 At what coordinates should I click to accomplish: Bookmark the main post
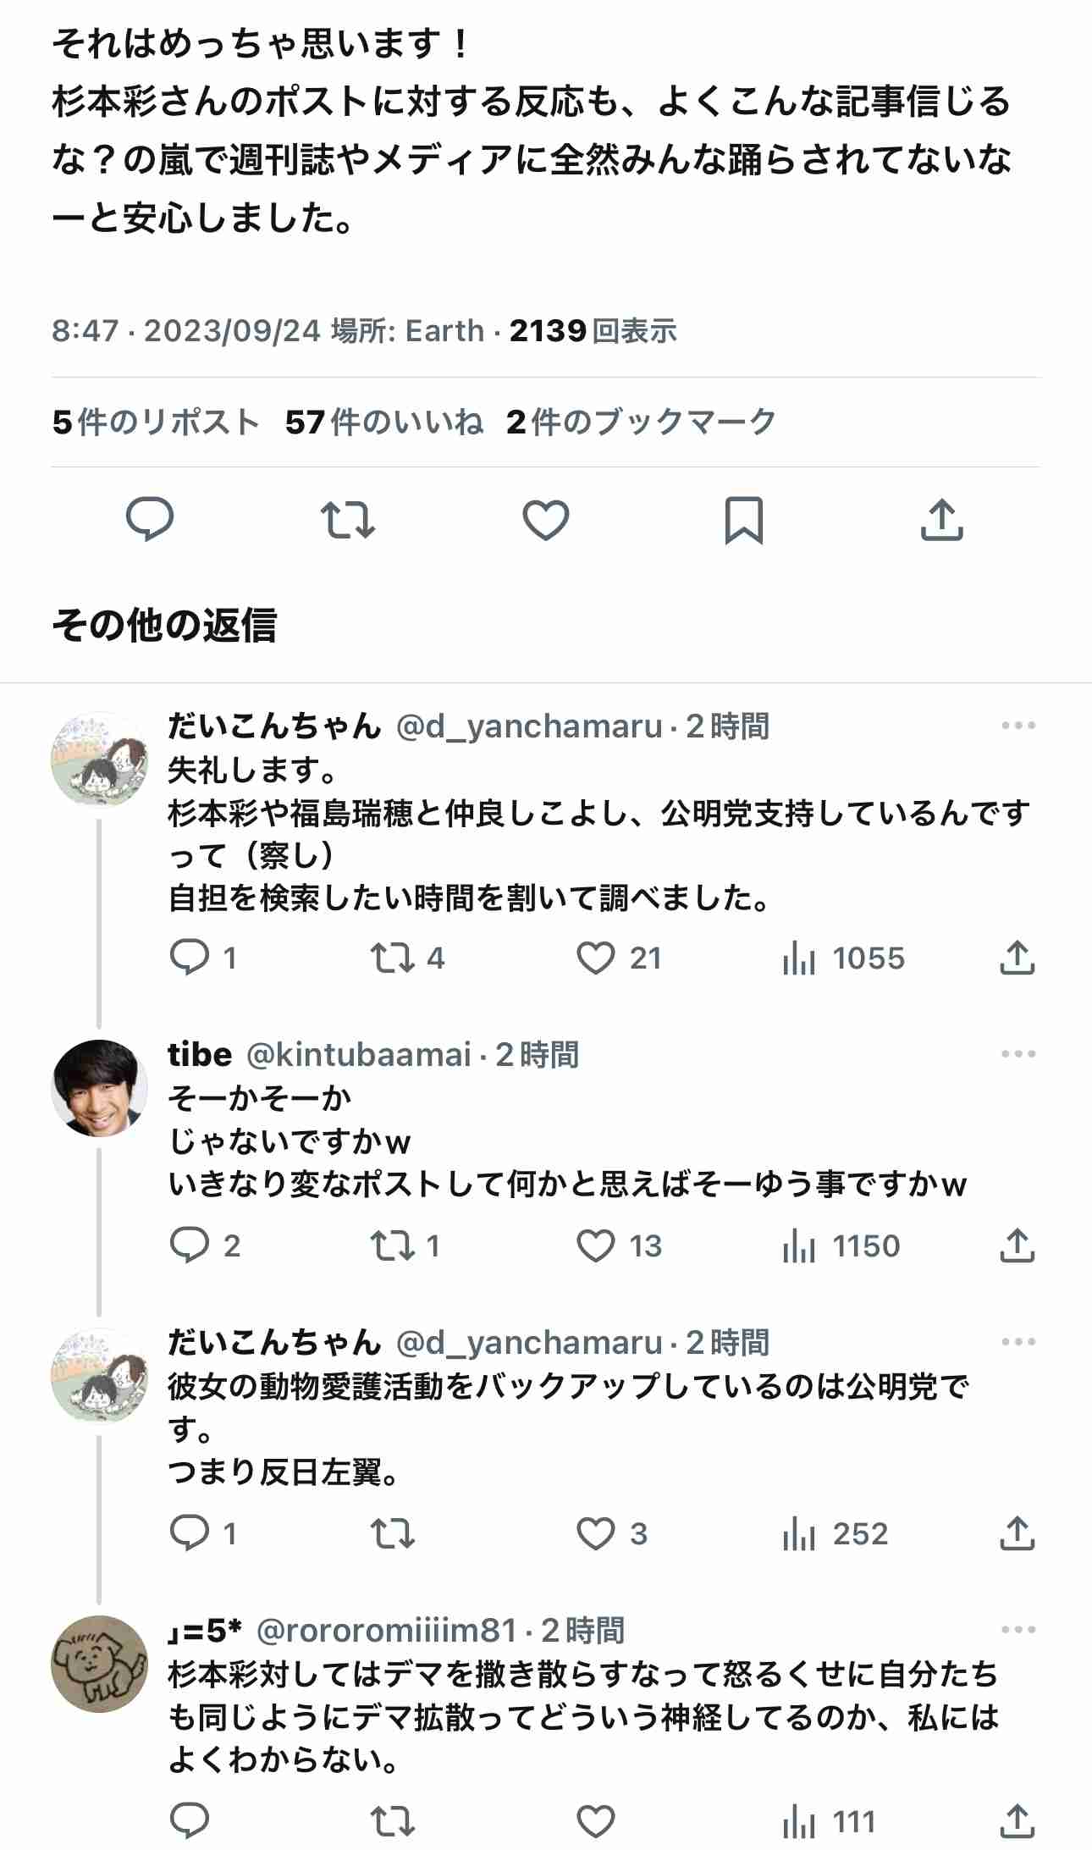pyautogui.click(x=743, y=519)
